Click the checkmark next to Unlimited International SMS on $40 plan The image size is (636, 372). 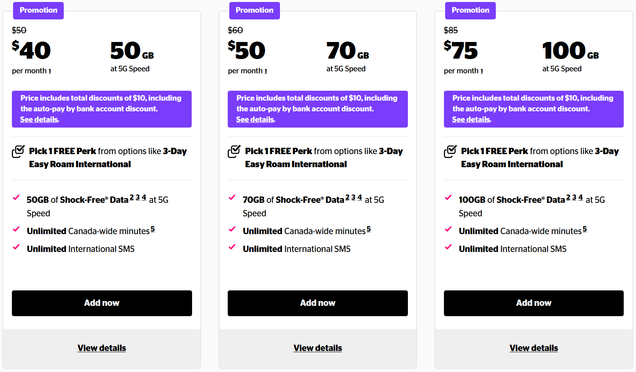[16, 247]
